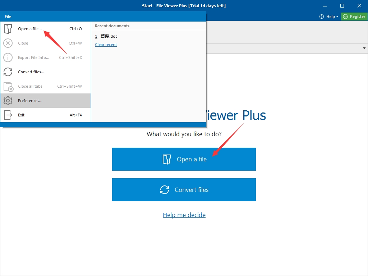Follow the Help me decide link
This screenshot has width=368, height=276.
point(184,215)
